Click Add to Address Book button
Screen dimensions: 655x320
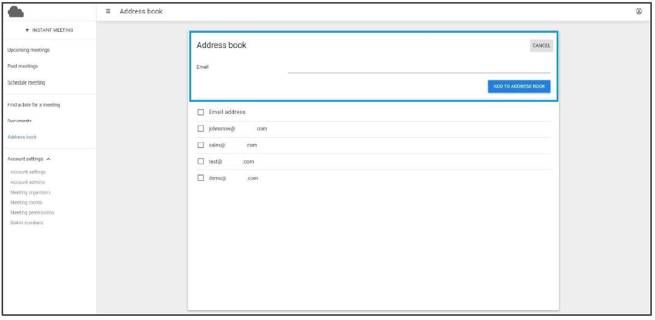coord(518,86)
